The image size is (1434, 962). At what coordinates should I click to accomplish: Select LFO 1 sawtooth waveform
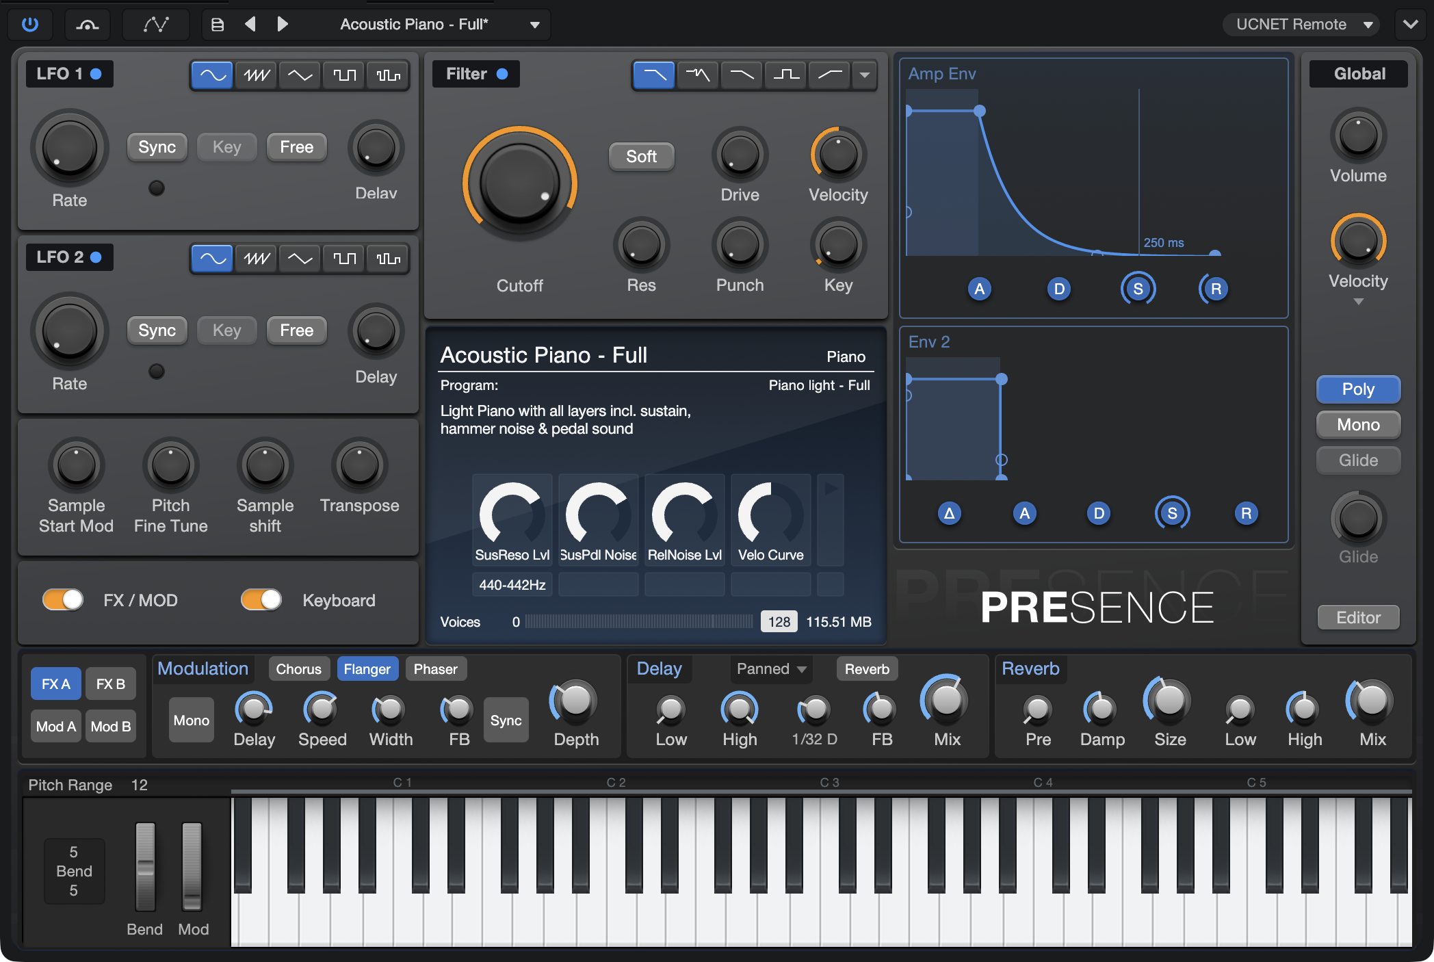pyautogui.click(x=257, y=75)
